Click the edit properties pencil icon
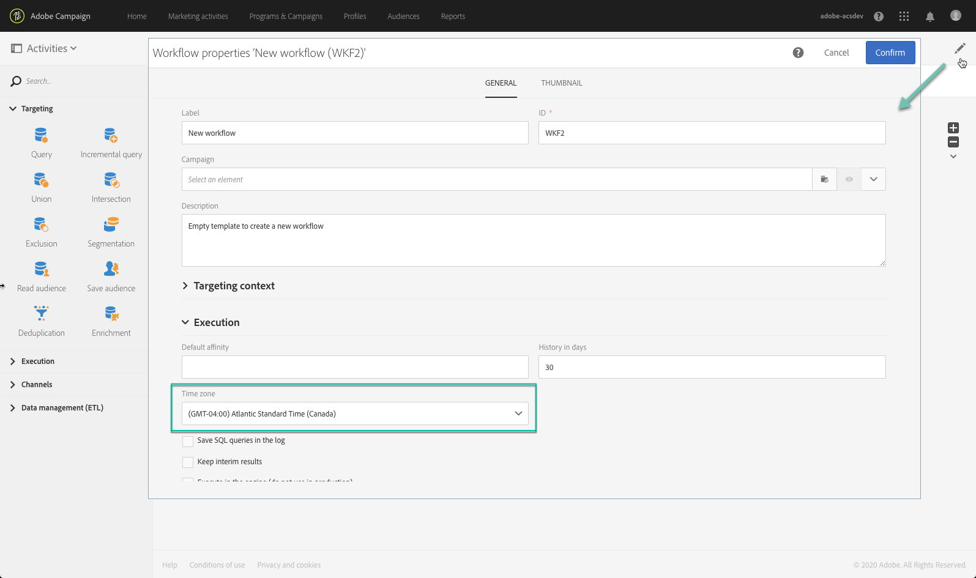The width and height of the screenshot is (976, 578). (959, 48)
